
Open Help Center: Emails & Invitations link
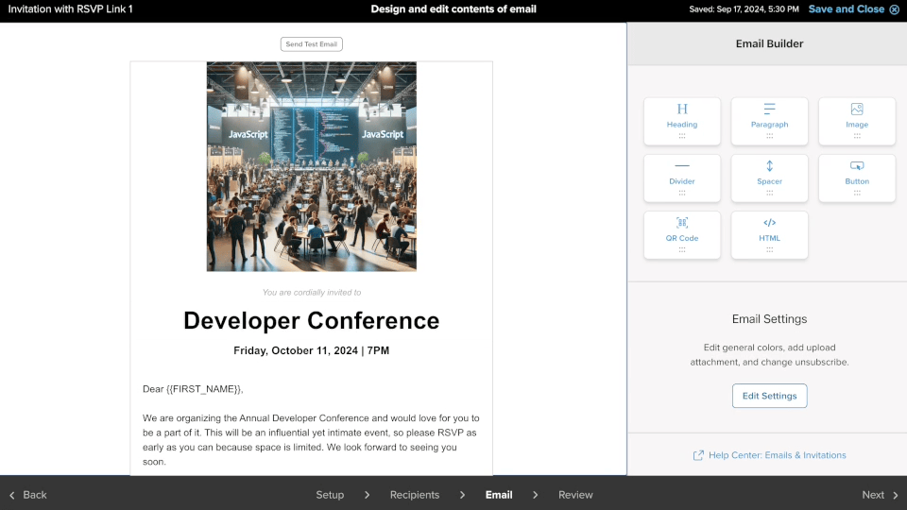pos(777,455)
